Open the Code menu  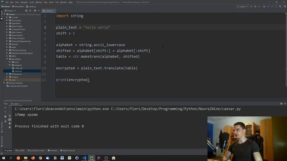tap(32, 2)
